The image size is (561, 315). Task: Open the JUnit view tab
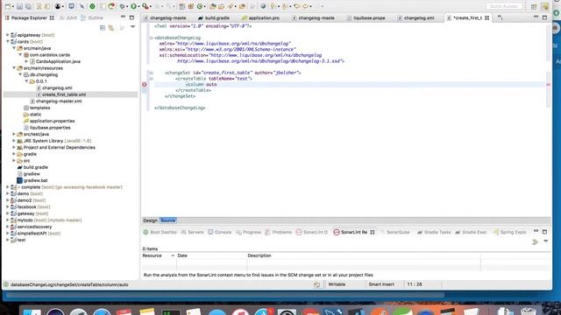[68, 17]
